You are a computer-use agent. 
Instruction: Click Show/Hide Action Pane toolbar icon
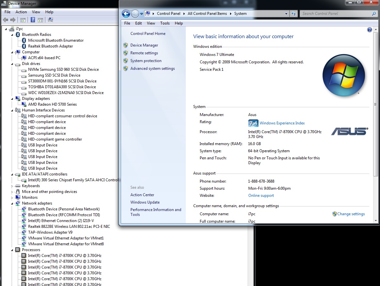coord(40,20)
